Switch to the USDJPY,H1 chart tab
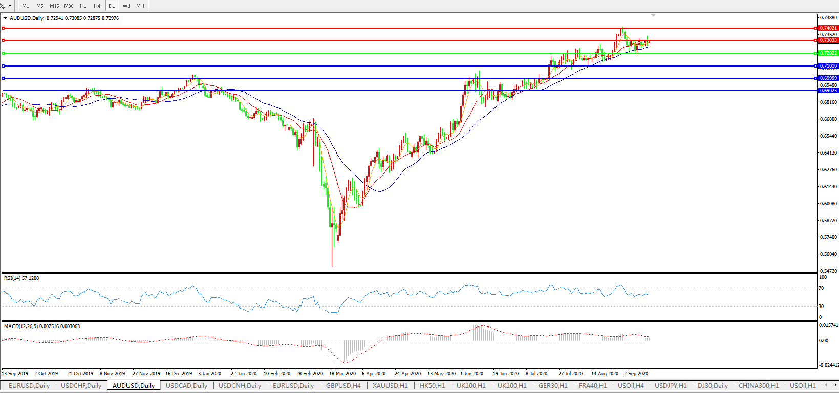This screenshot has height=393, width=839. (671, 385)
